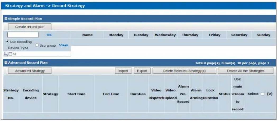The width and height of the screenshot is (277, 121).
Task: Click the Status column header
Action: 224,94
